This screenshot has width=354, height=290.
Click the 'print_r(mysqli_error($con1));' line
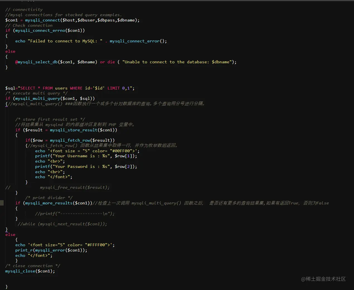(x=51, y=250)
